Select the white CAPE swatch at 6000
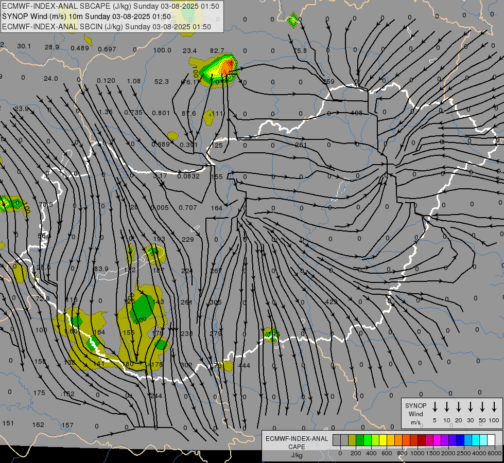Viewport: 504px width, 463px height. 491,440
